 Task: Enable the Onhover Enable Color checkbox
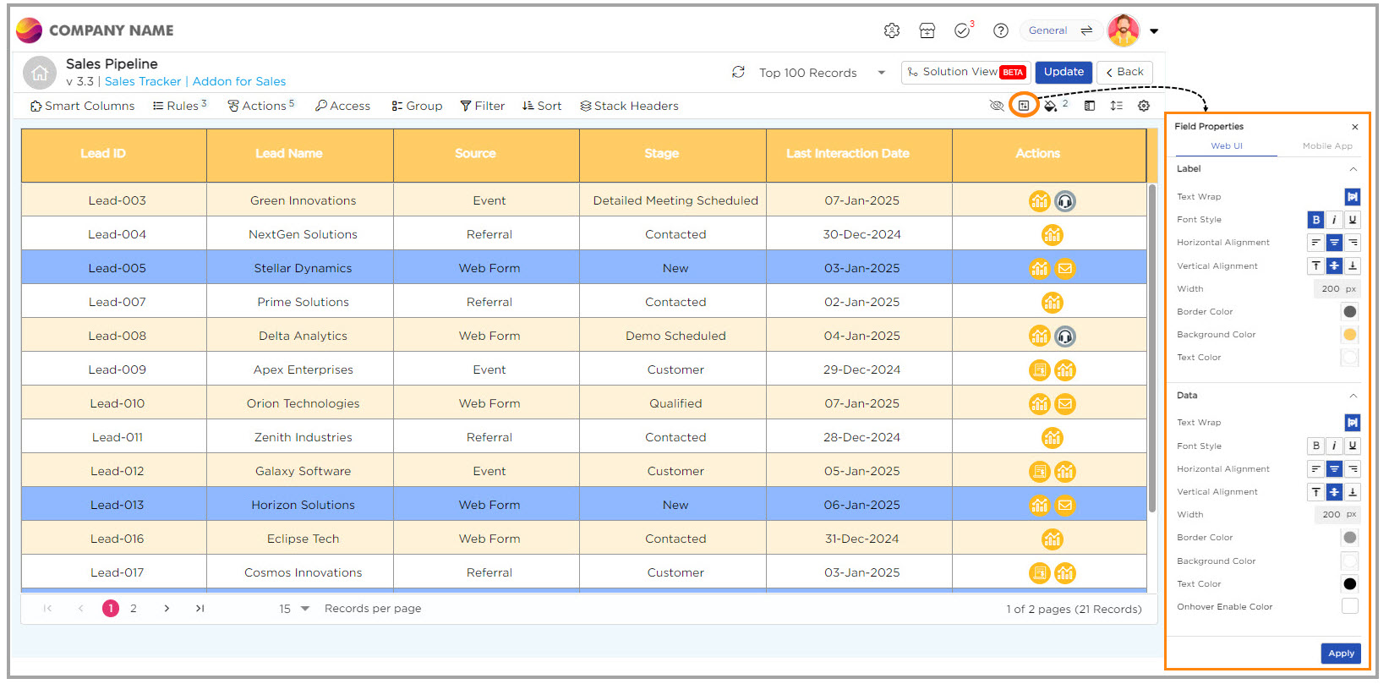point(1349,606)
